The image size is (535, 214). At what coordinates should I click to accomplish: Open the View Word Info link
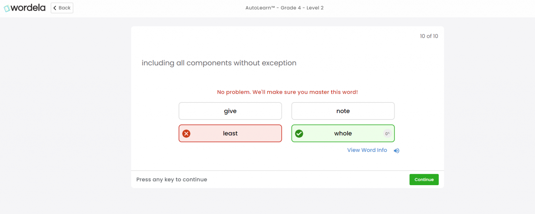pyautogui.click(x=367, y=150)
